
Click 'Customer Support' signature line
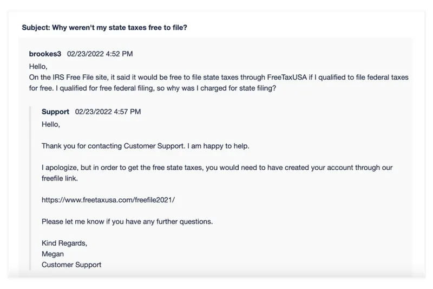(x=71, y=265)
